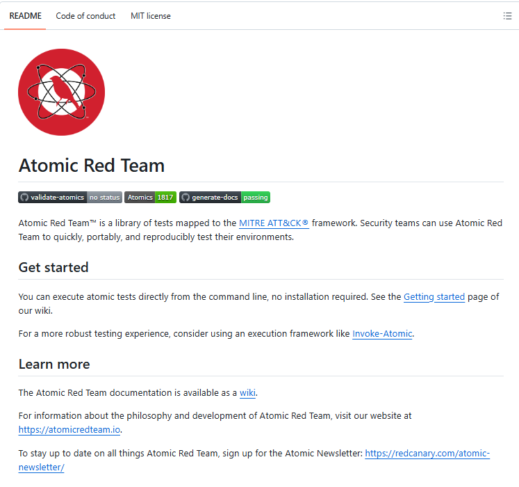The width and height of the screenshot is (519, 487).
Task: Click the Atomic Red Team heading
Action: pyautogui.click(x=91, y=166)
